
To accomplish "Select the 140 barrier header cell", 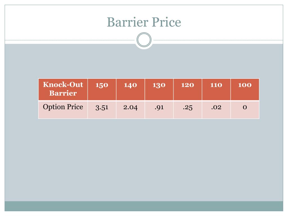I will 130,89.
